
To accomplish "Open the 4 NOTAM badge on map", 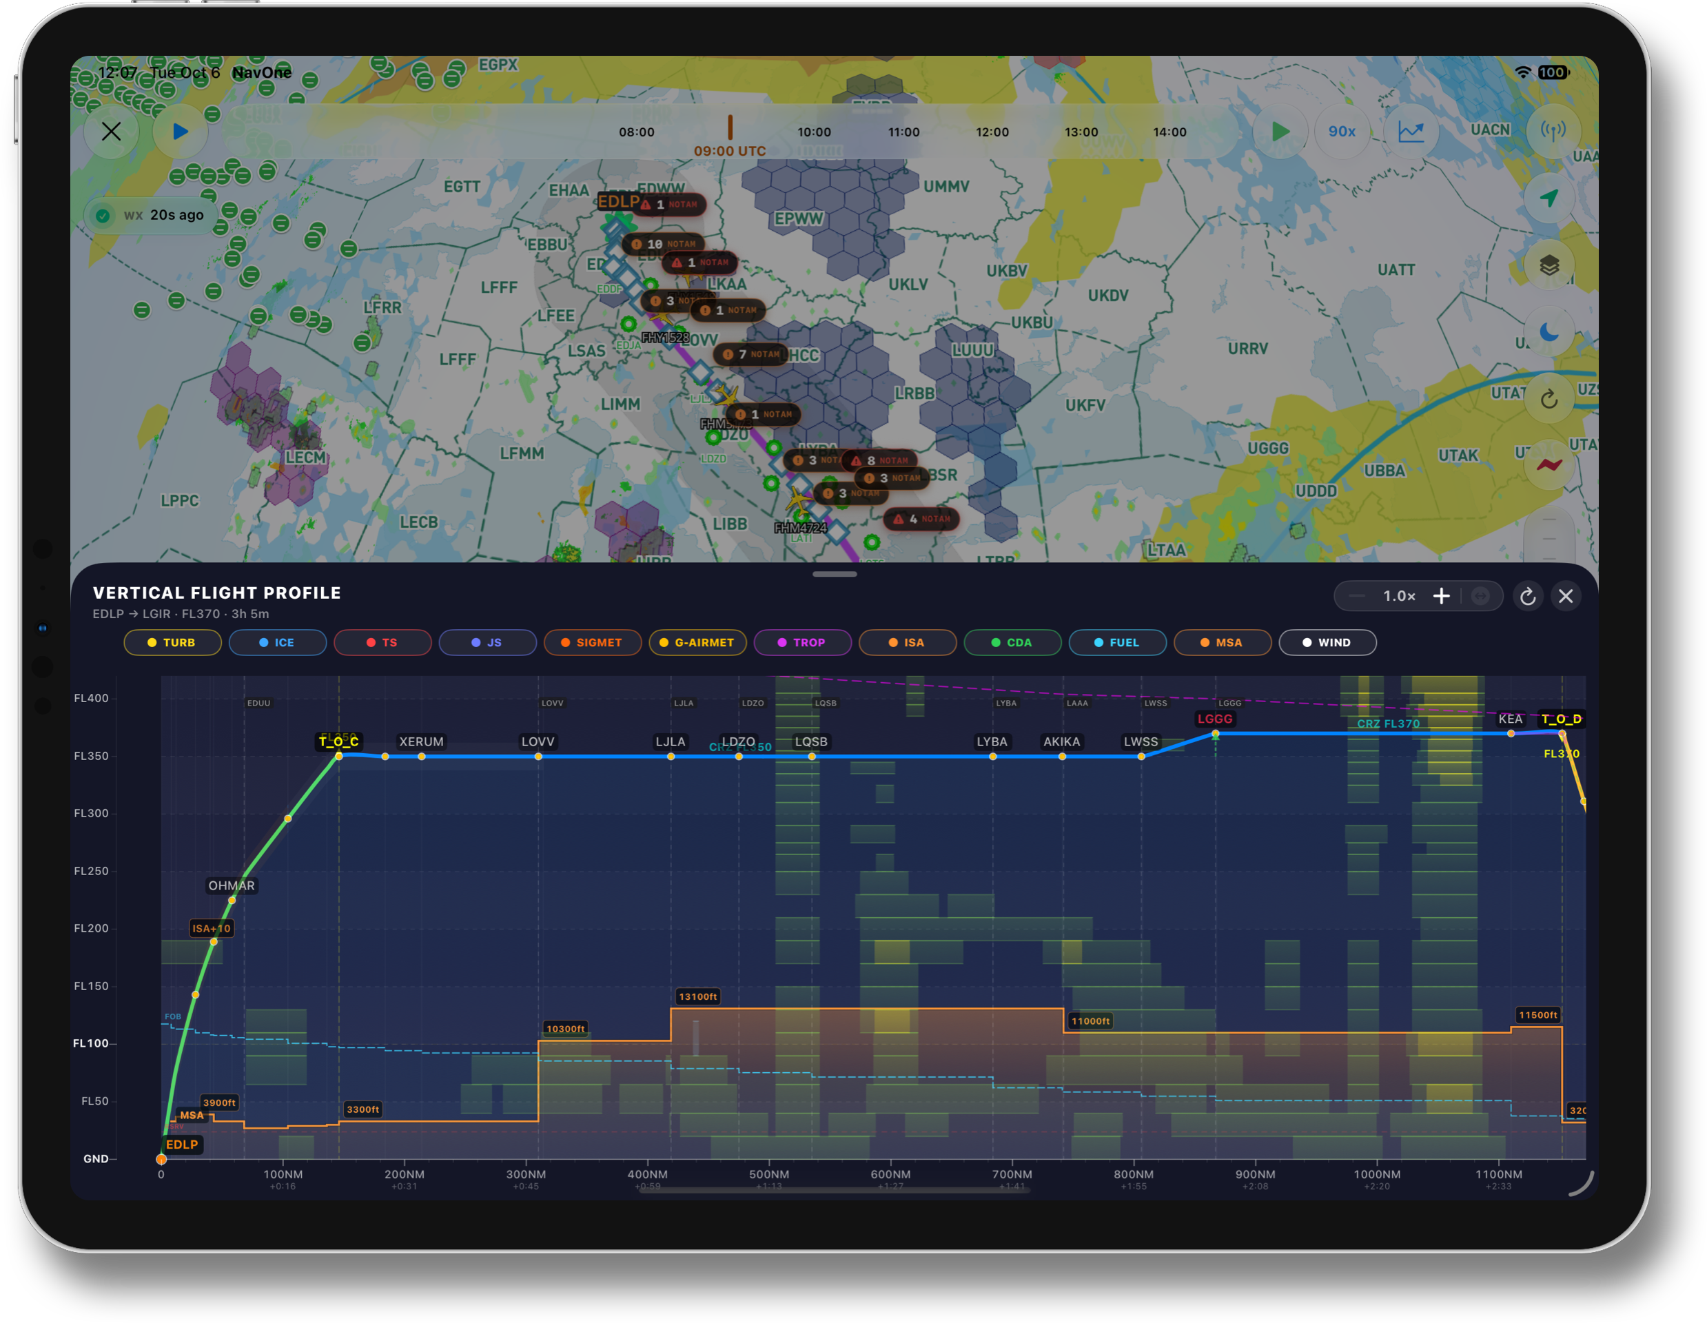I will click(x=922, y=519).
